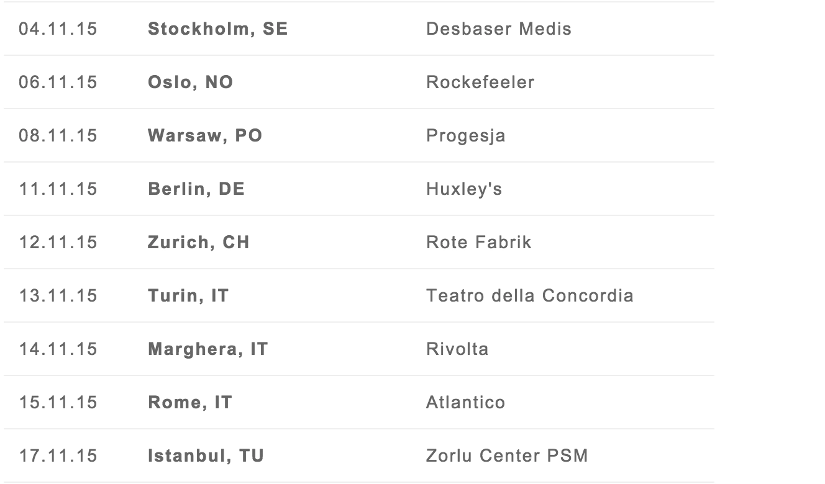Select the Zorlu Center PSM venue
This screenshot has height=484, width=825.
(x=507, y=456)
